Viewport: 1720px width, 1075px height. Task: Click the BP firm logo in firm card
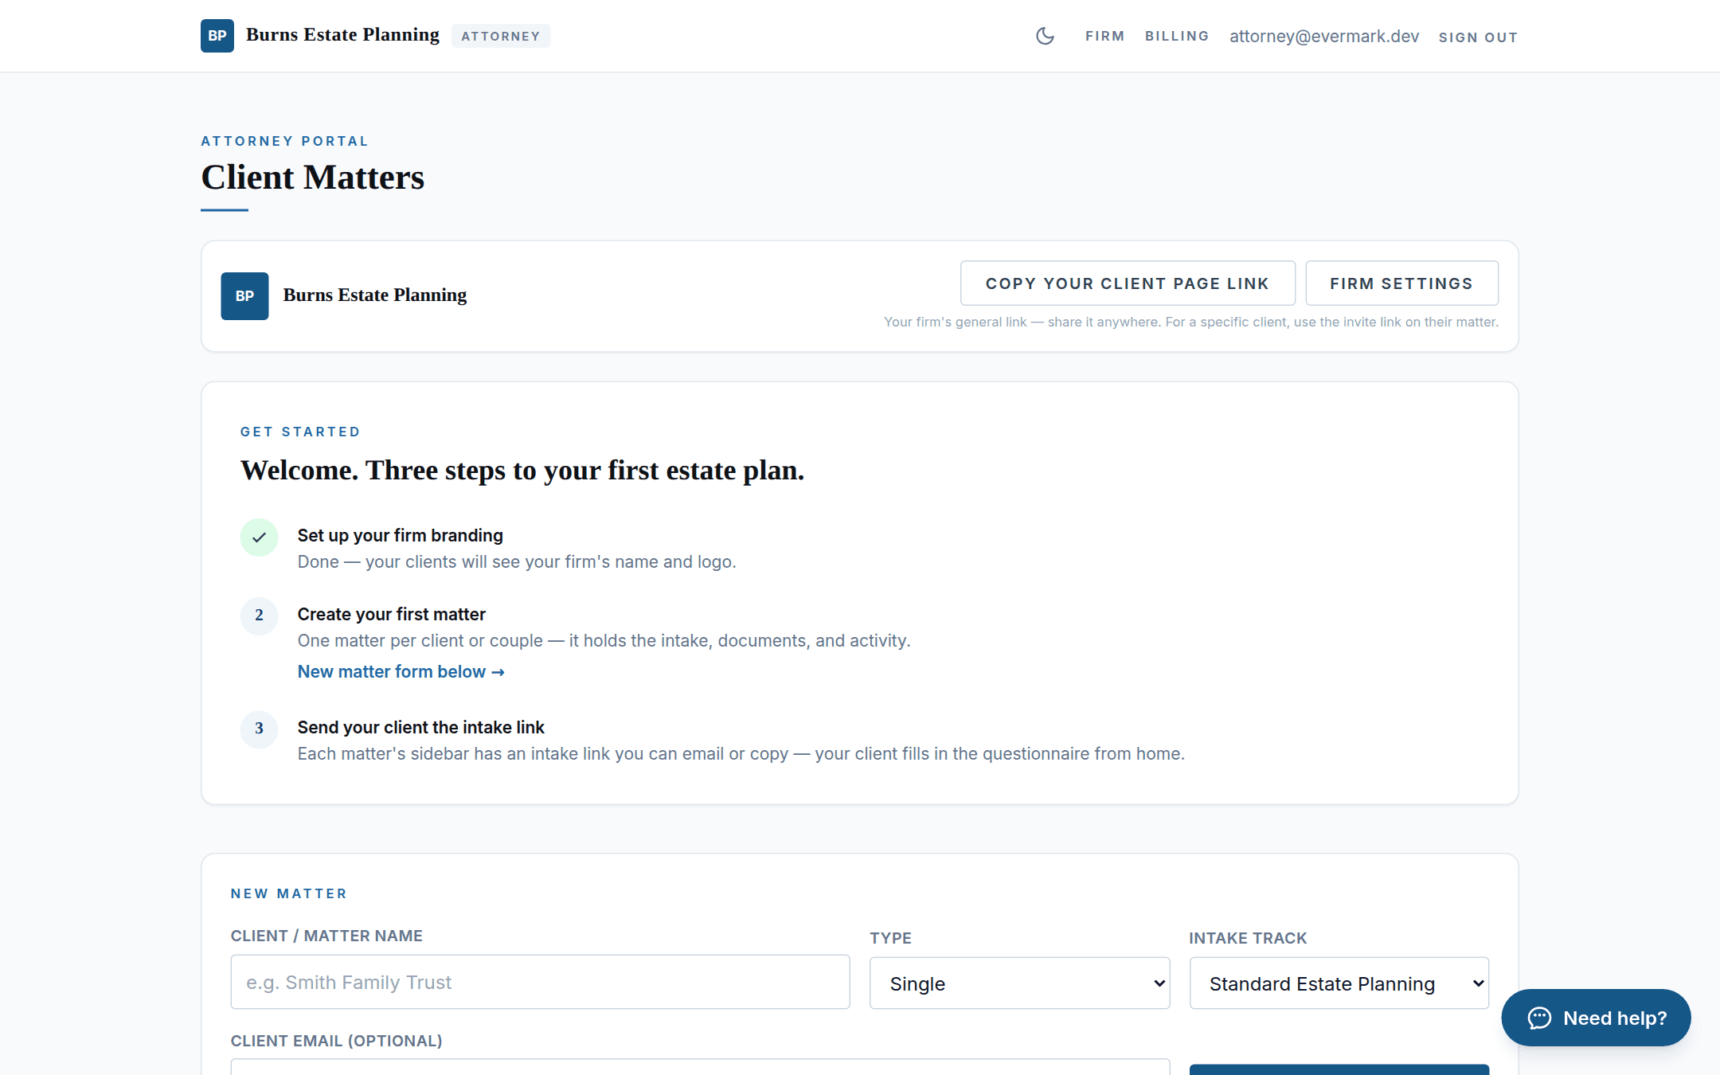(x=244, y=296)
